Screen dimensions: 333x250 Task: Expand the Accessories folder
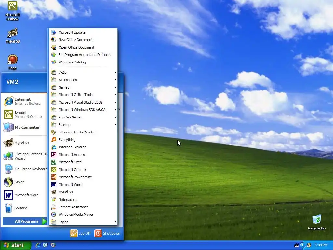83,80
